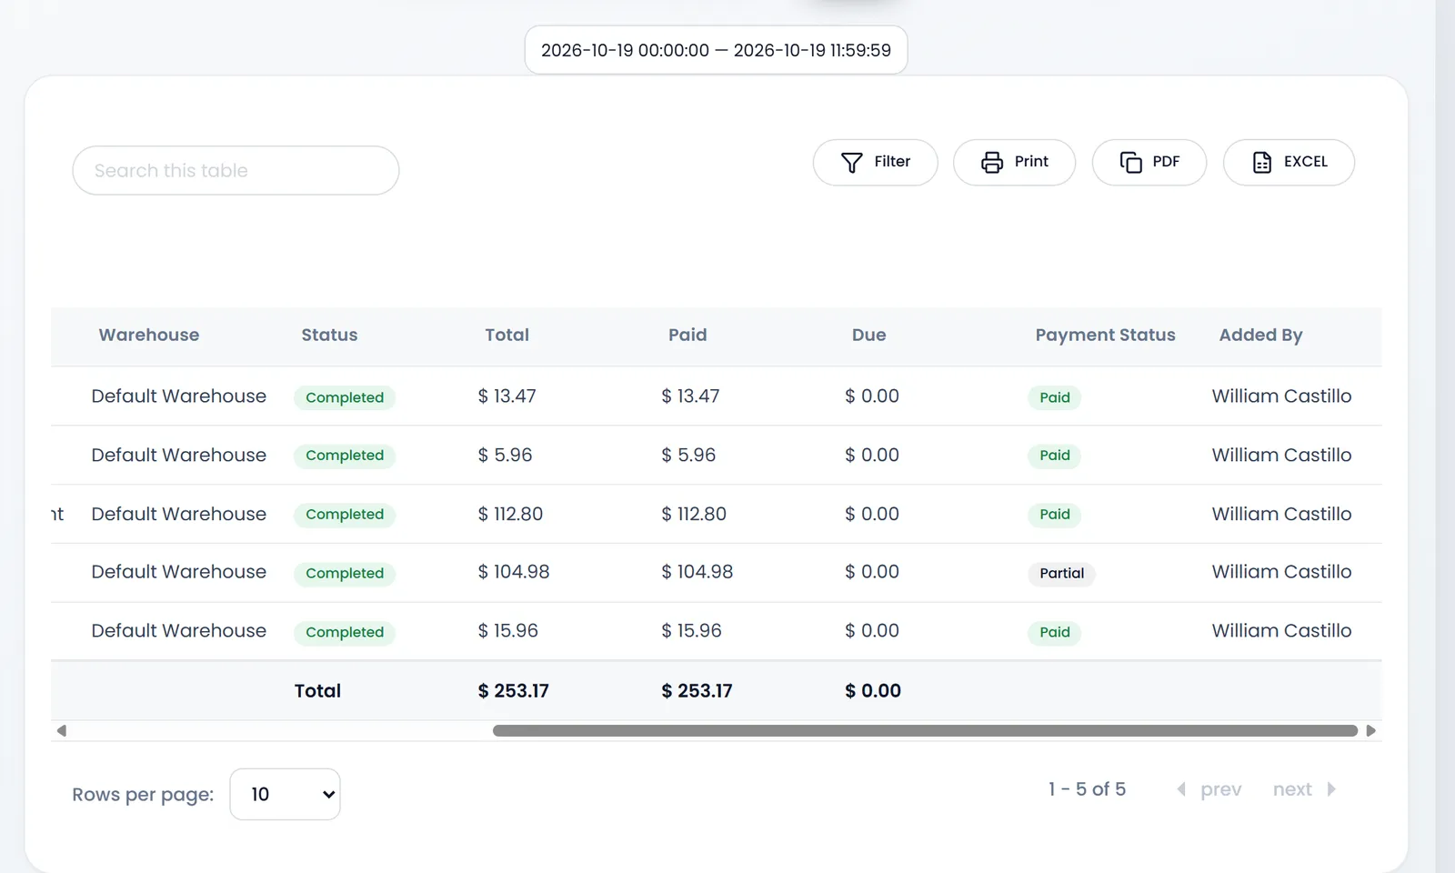Viewport: 1455px width, 873px height.
Task: Click the right scroll arrow of the table
Action: (1370, 730)
